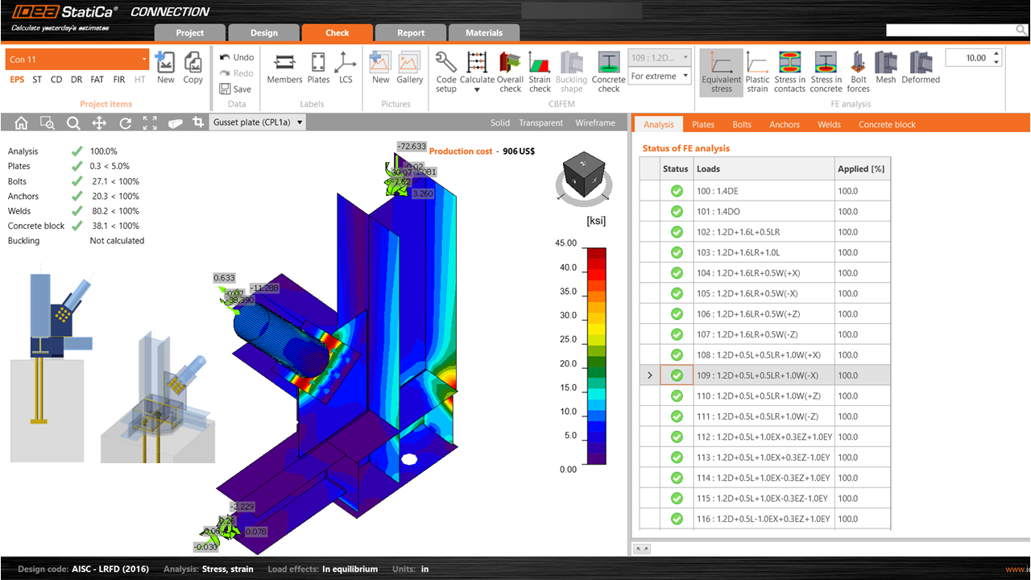Viewport: 1031px width, 580px height.
Task: Select the Plastic strain visualization icon
Action: (757, 71)
